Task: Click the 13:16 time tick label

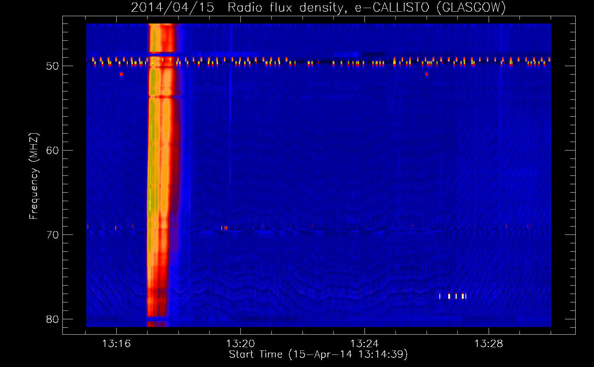Action: (116, 344)
